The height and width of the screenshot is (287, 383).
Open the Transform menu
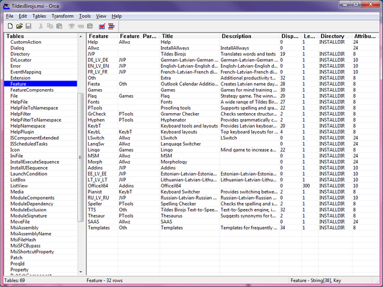(62, 15)
